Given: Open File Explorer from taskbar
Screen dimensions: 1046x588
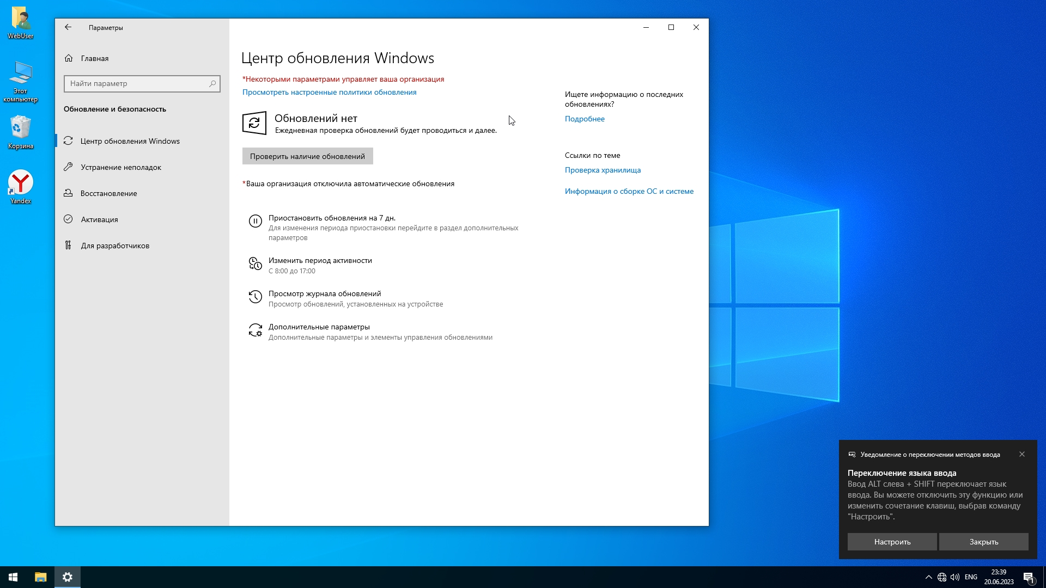Looking at the screenshot, I should coord(41,577).
